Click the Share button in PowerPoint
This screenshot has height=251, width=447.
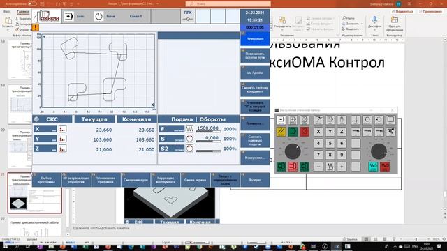pos(402,11)
